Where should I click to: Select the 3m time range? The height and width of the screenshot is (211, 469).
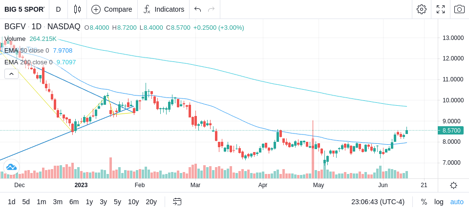tap(58, 202)
